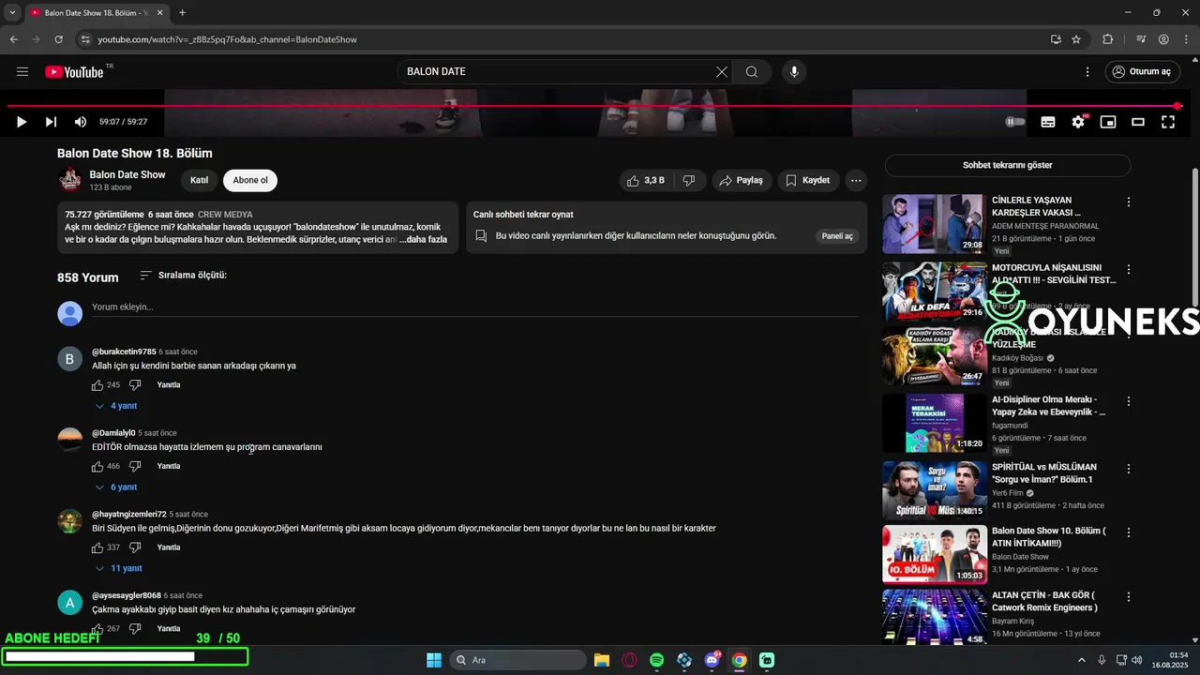Reload the page
This screenshot has width=1200, height=675.
point(59,39)
